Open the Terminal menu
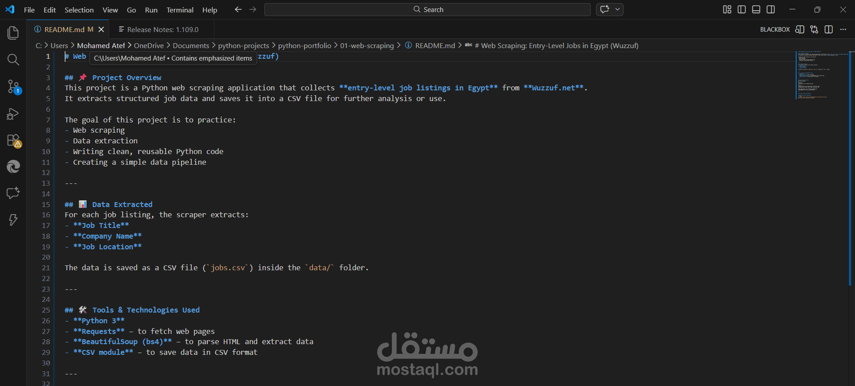855x386 pixels. [180, 10]
